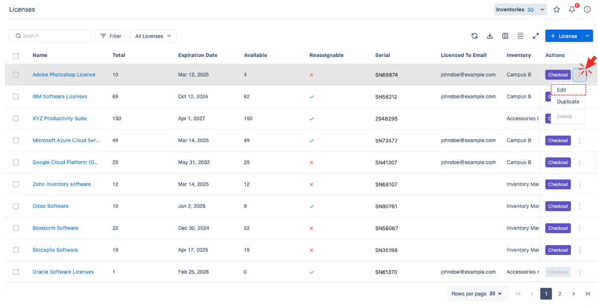Check the Adobe Photoshop License checkbox

click(16, 74)
